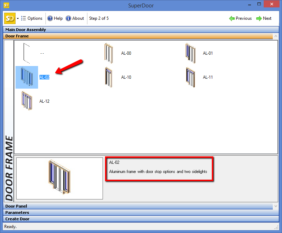Click the 'Step 2 of 5' indicator
Image resolution: width=282 pixels, height=233 pixels.
pyautogui.click(x=99, y=18)
